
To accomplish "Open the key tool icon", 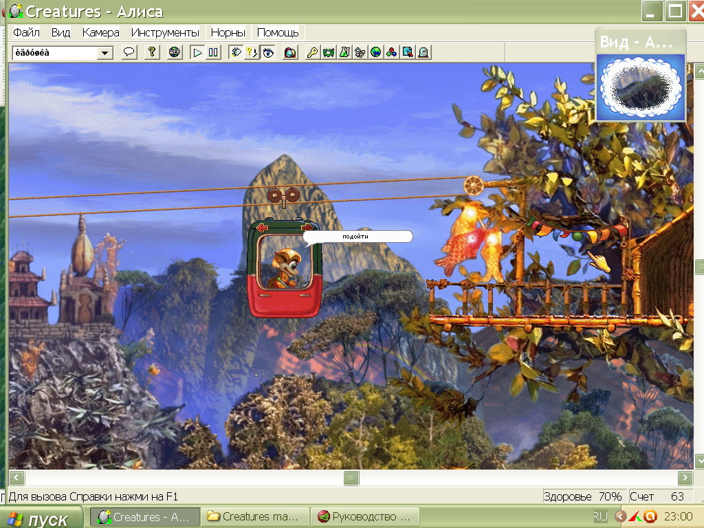I will tap(313, 52).
